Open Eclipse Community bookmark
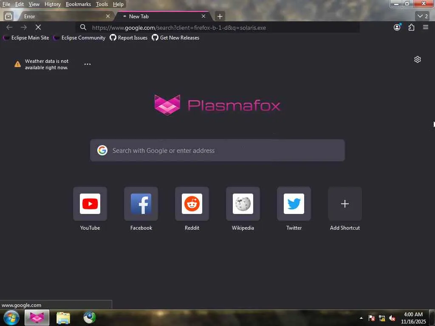 [79, 38]
